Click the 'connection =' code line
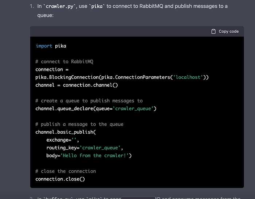 click(x=52, y=69)
